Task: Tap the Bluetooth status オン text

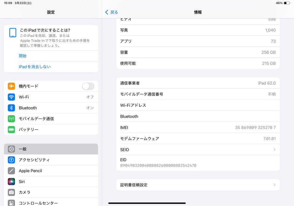Action: coord(90,108)
